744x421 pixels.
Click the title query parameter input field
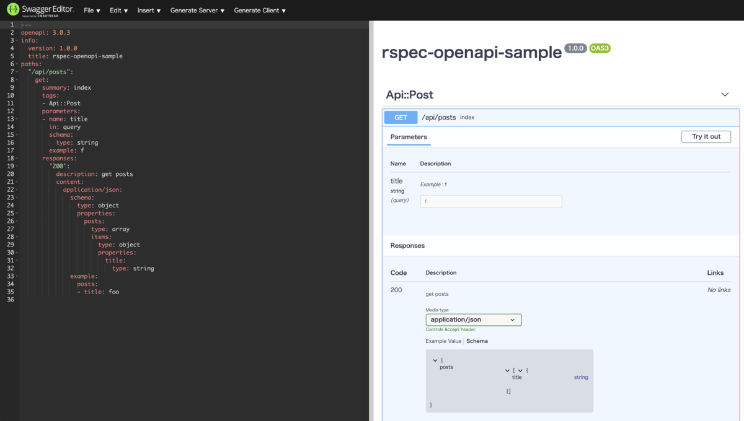point(491,202)
